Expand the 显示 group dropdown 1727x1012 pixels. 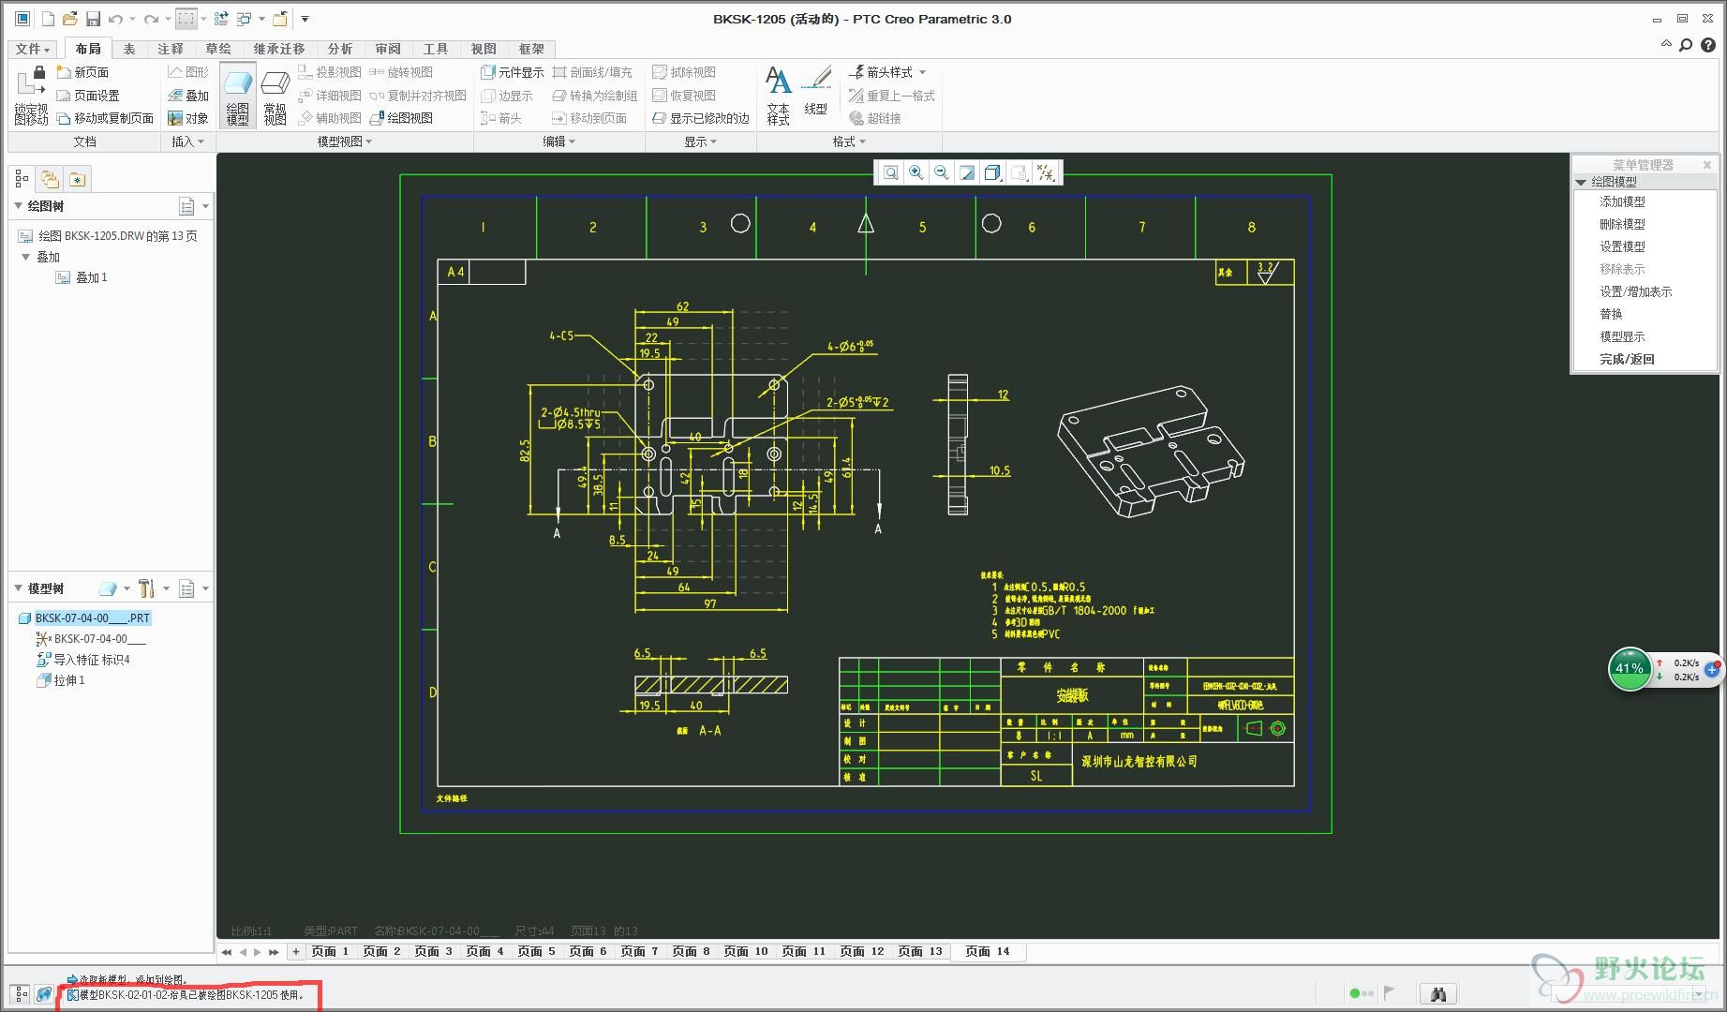[700, 141]
